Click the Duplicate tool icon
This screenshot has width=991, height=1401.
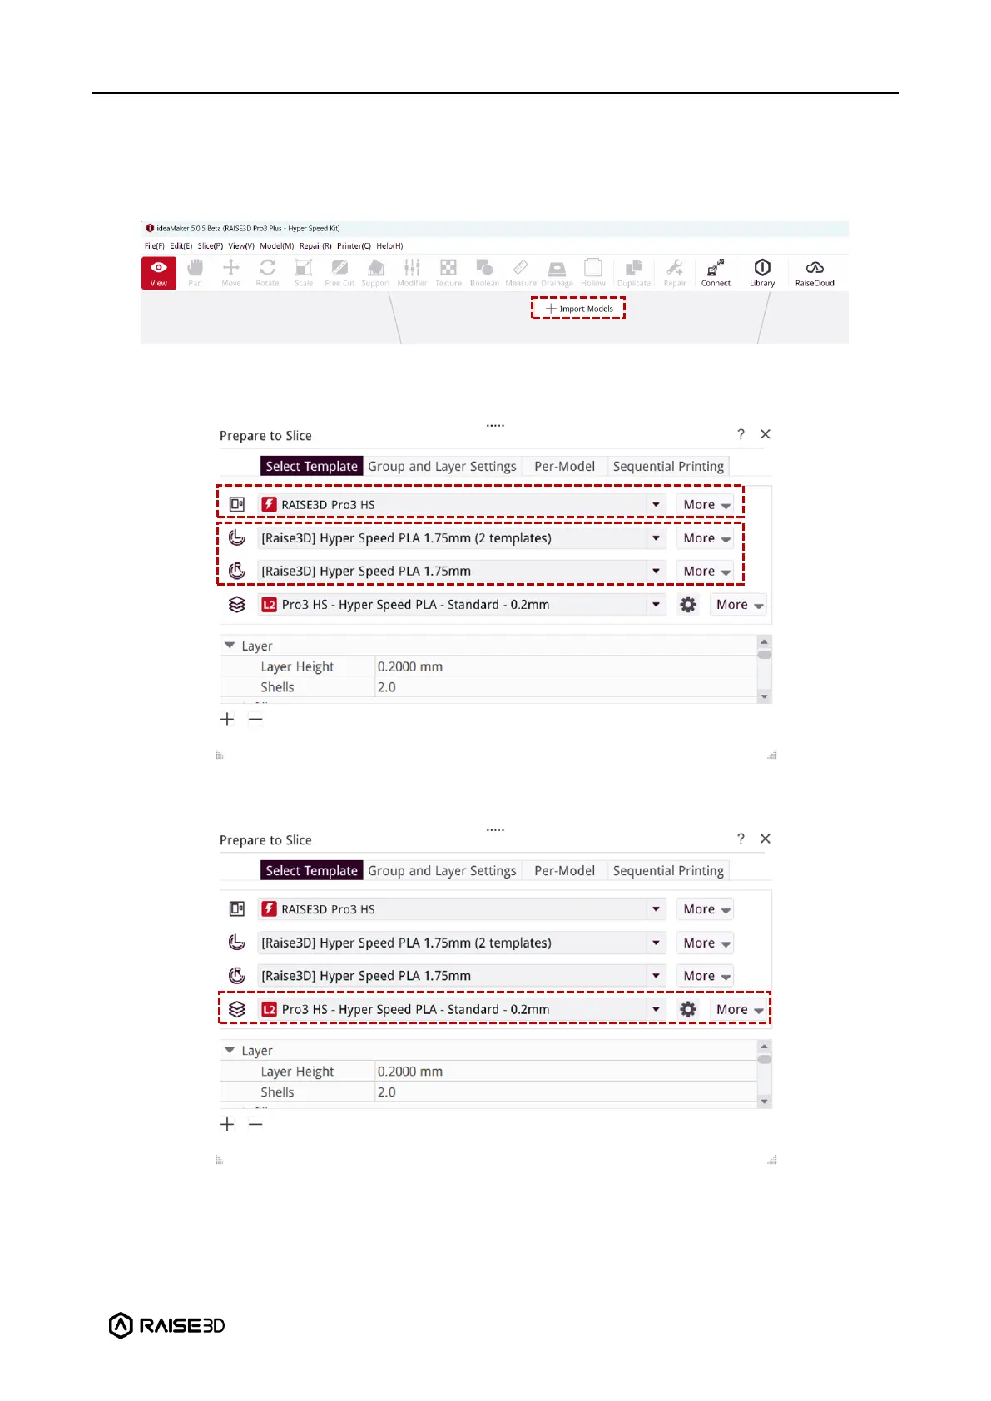point(634,273)
